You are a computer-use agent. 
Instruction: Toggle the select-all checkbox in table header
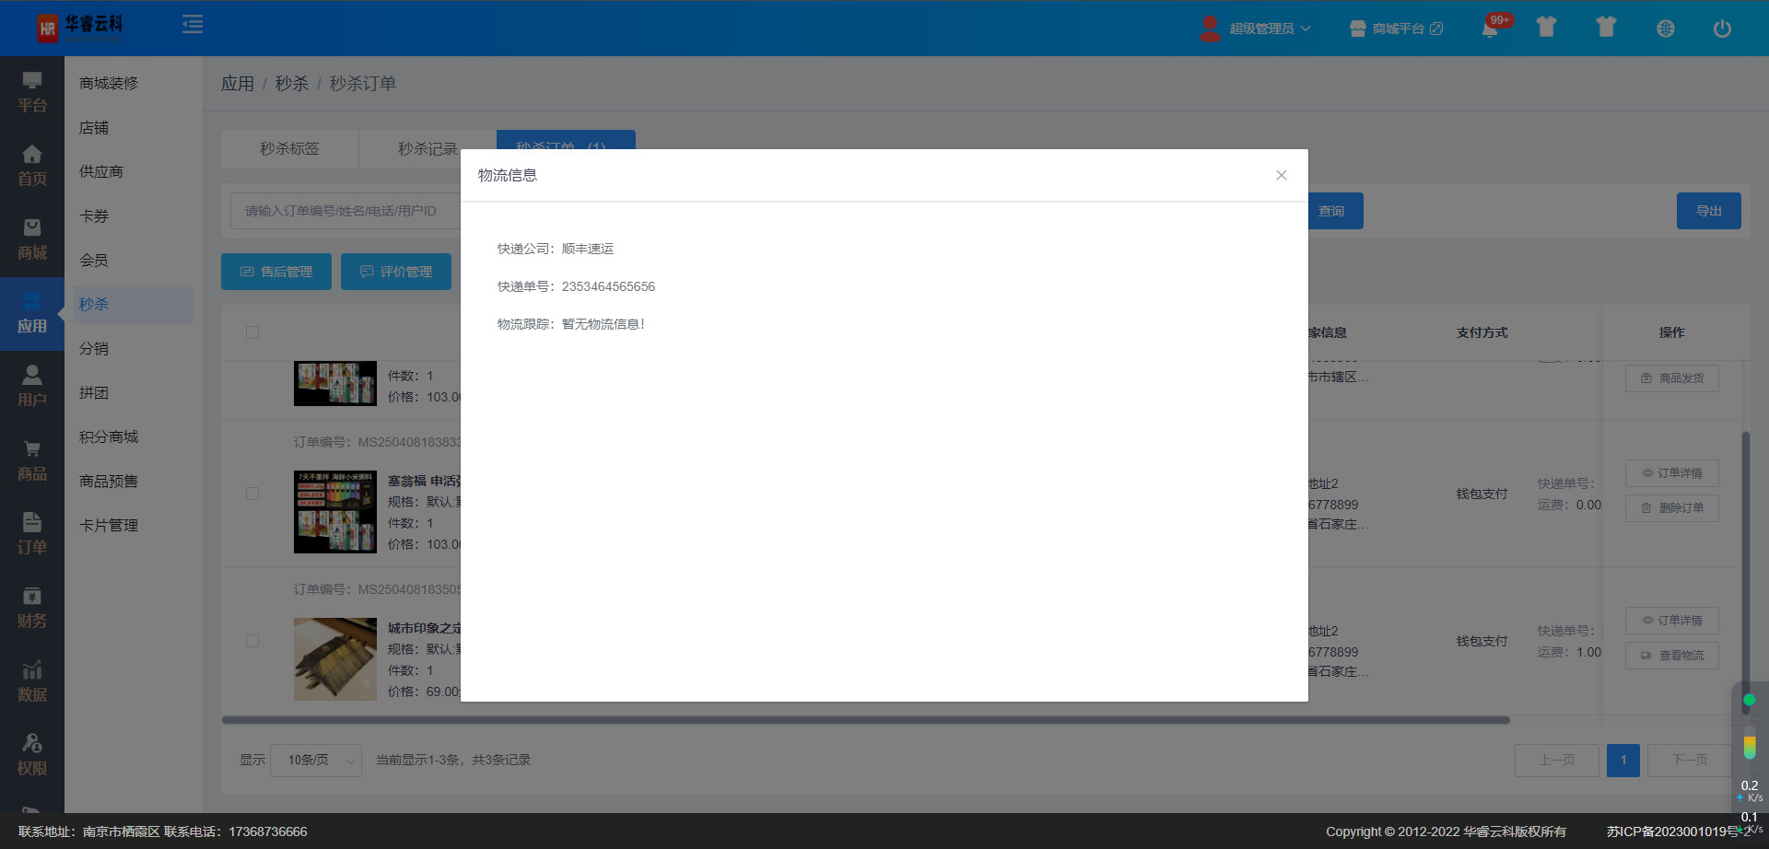[x=252, y=332]
